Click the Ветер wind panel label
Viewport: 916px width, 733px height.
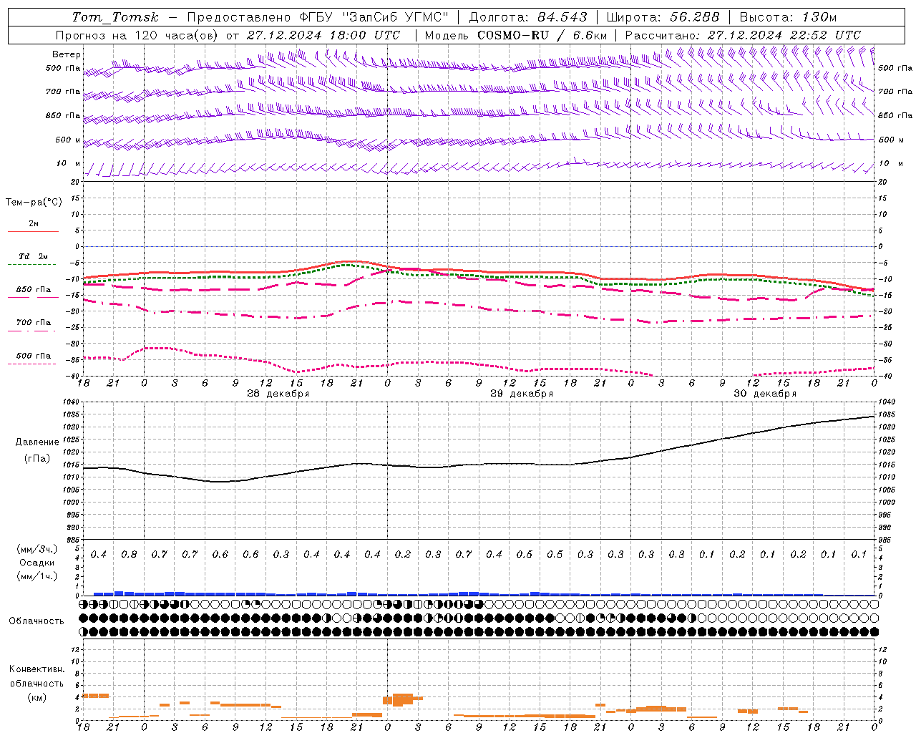point(67,54)
